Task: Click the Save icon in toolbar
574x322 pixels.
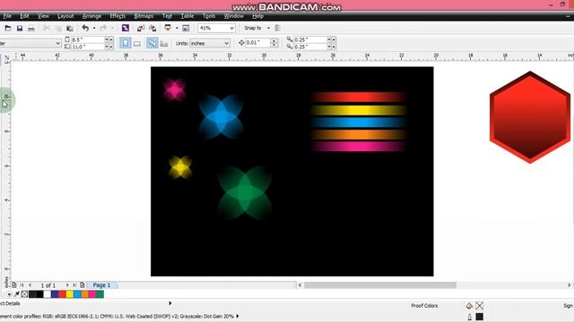Action: [x=20, y=28]
